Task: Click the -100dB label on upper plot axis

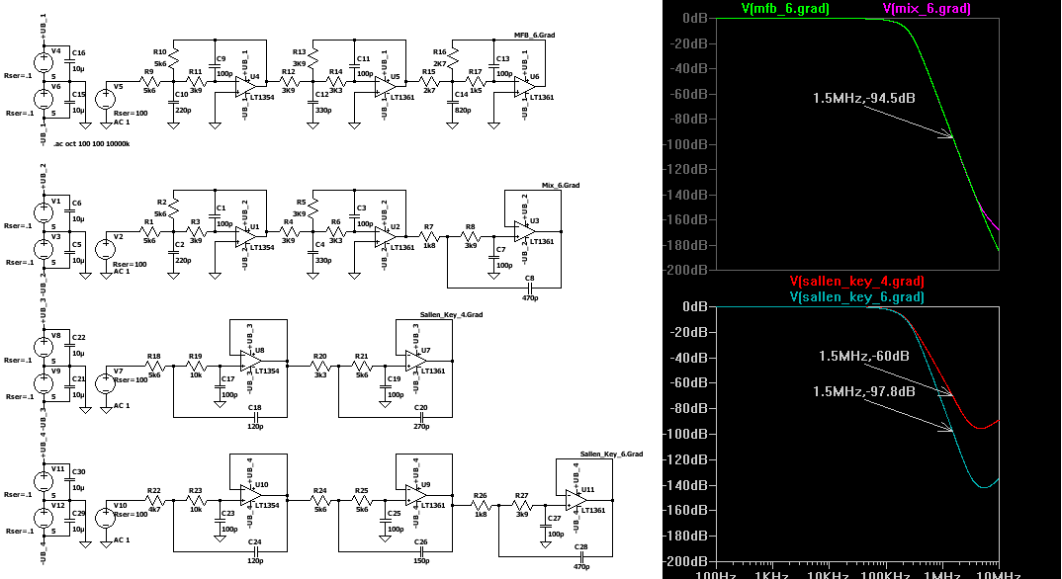Action: pos(685,144)
